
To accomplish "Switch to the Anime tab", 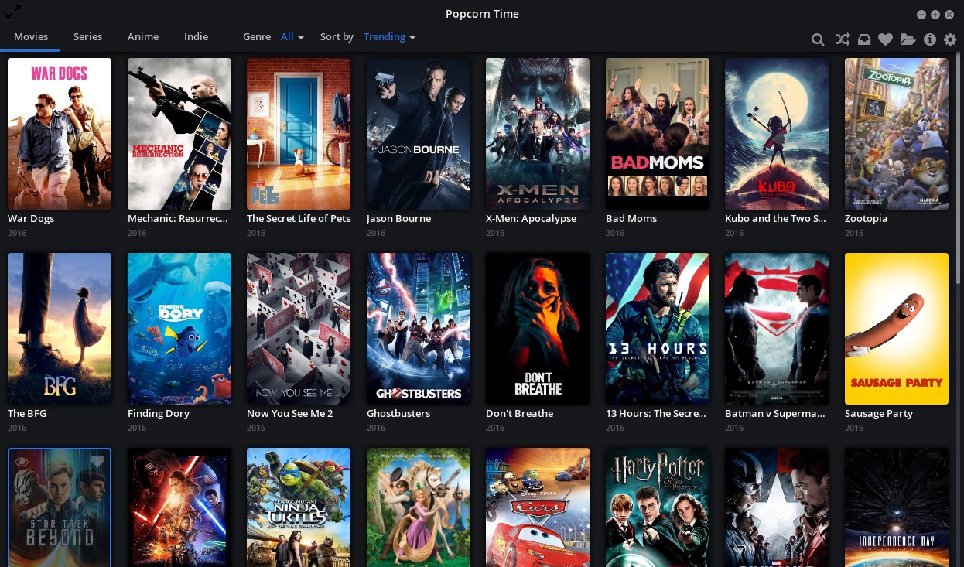I will click(x=143, y=36).
